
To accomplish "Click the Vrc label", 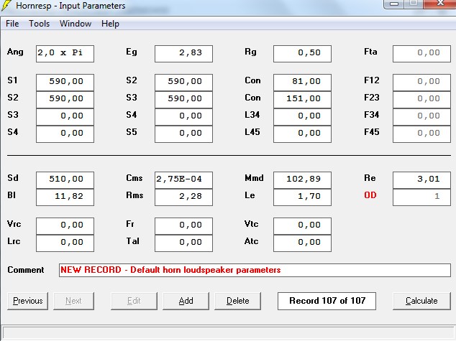I will coord(14,224).
